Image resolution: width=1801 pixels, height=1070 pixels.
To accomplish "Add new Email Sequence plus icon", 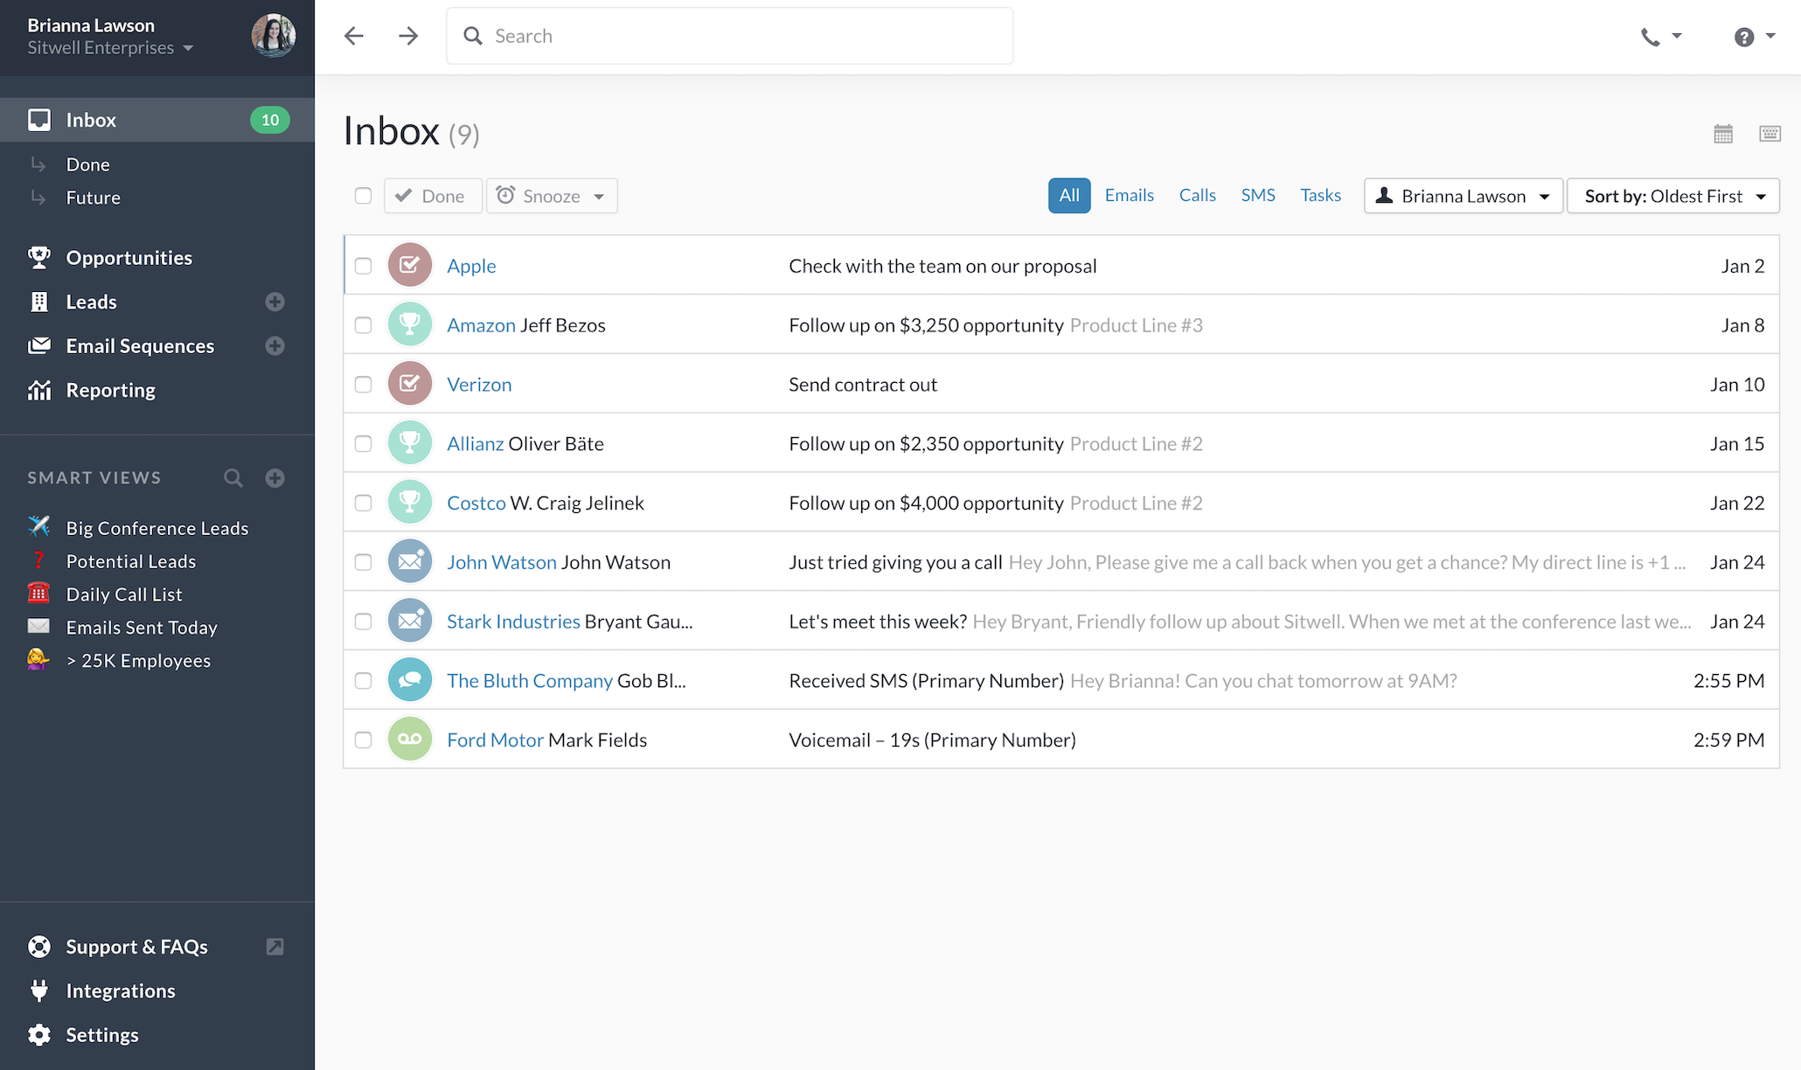I will (275, 346).
